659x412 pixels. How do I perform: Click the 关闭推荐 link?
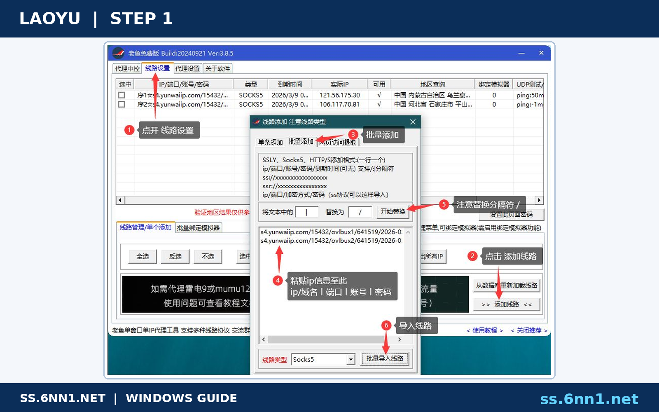coord(529,330)
